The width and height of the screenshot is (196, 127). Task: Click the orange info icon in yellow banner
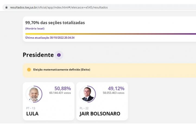29,69
